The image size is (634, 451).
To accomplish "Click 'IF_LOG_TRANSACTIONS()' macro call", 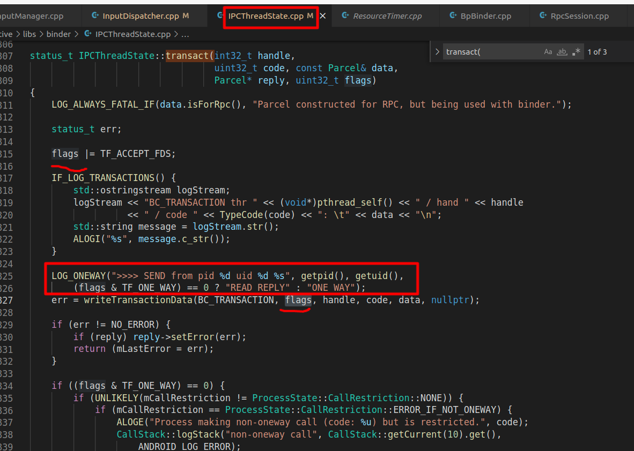I will click(108, 178).
